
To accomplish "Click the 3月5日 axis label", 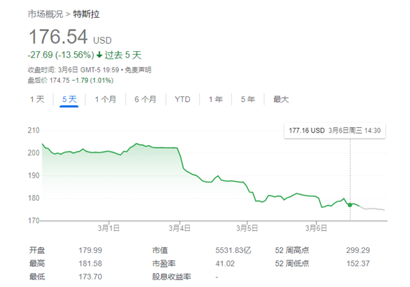I will (247, 228).
